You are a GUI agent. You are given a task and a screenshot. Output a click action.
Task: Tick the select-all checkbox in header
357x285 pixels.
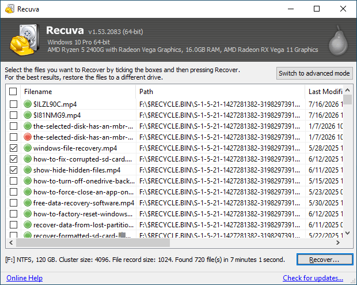point(13,92)
